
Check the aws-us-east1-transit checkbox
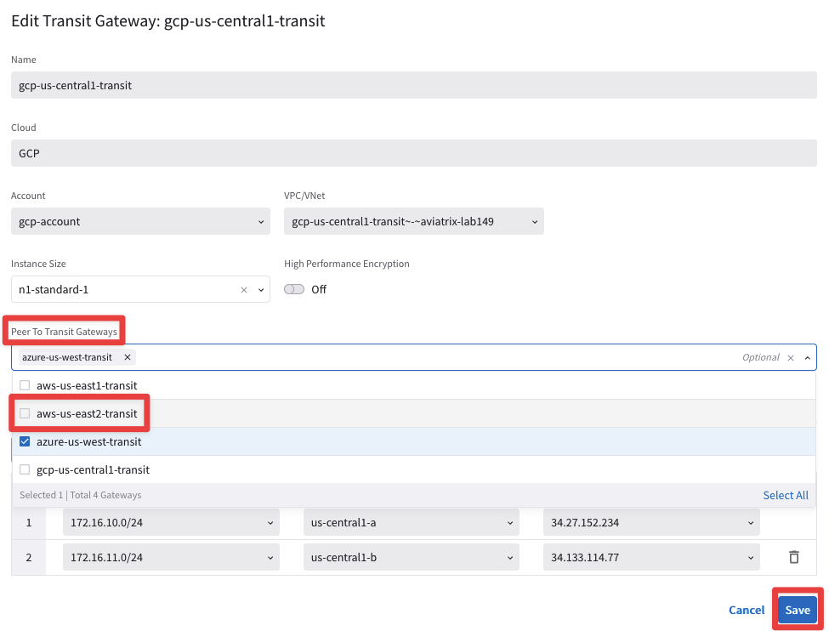pyautogui.click(x=25, y=385)
